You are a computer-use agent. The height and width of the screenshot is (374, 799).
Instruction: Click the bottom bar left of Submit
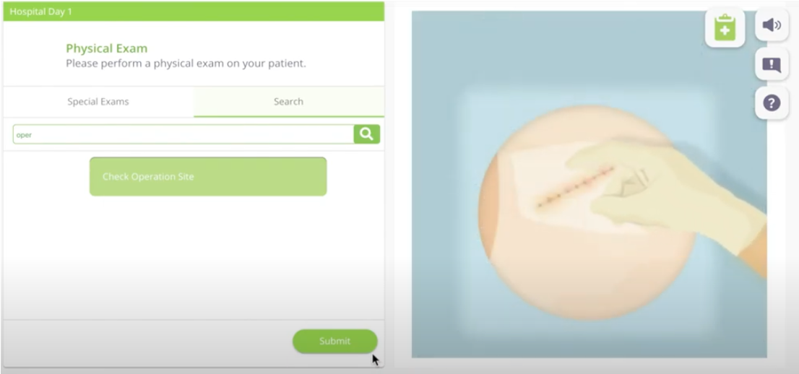(x=148, y=342)
